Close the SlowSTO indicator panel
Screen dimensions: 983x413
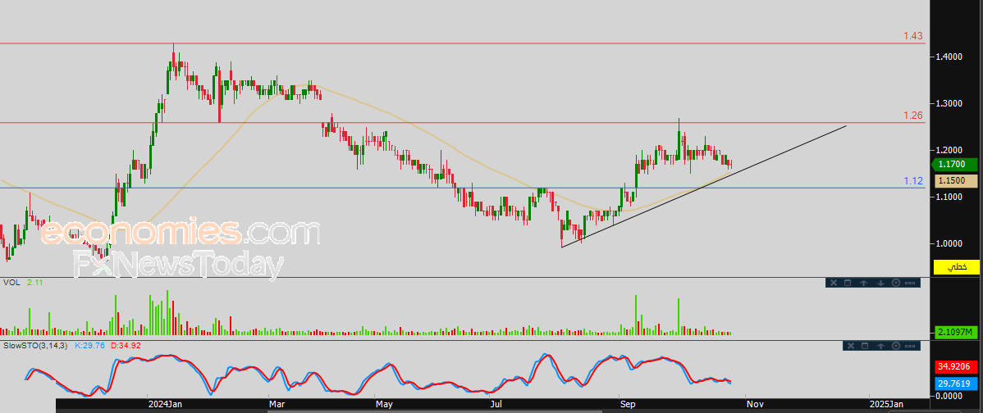pyautogui.click(x=851, y=346)
